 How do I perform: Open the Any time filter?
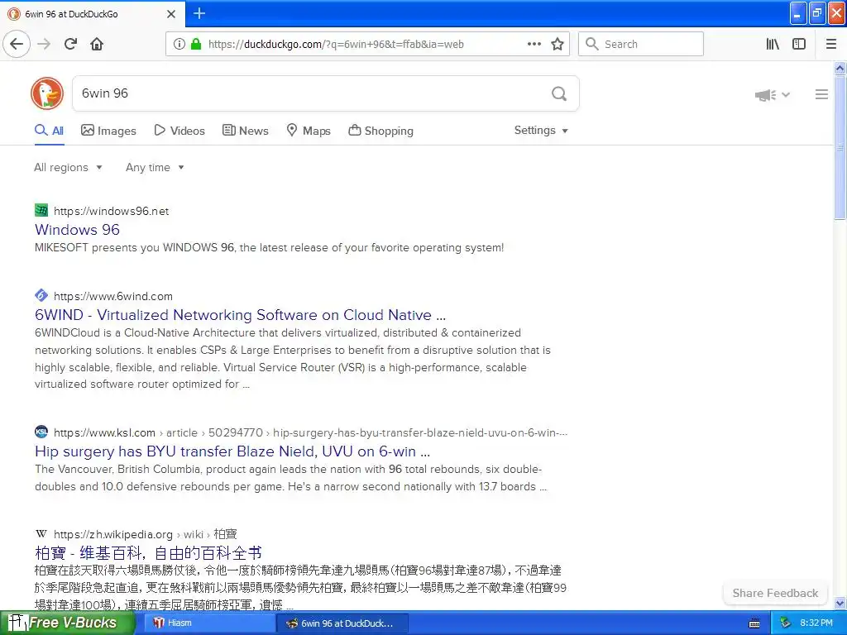coord(155,167)
